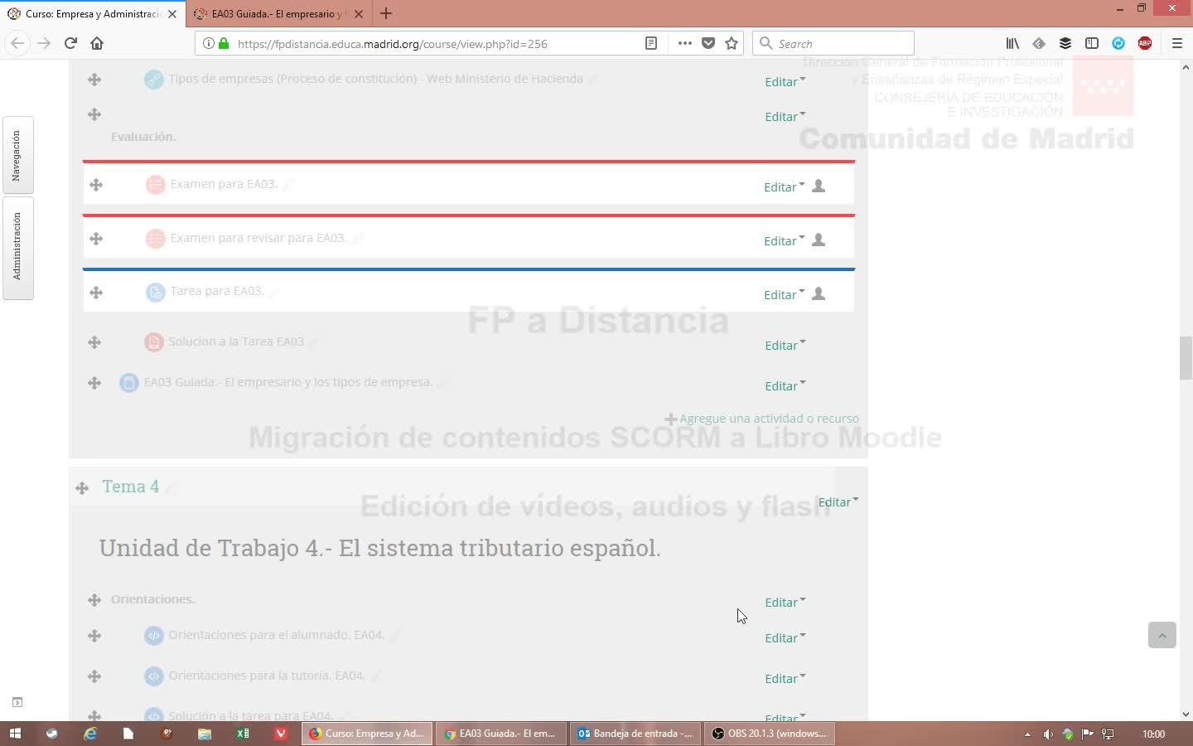Open Editar menu for Orientaciones para la tutoría
Screen dimensions: 1193x746
click(785, 678)
